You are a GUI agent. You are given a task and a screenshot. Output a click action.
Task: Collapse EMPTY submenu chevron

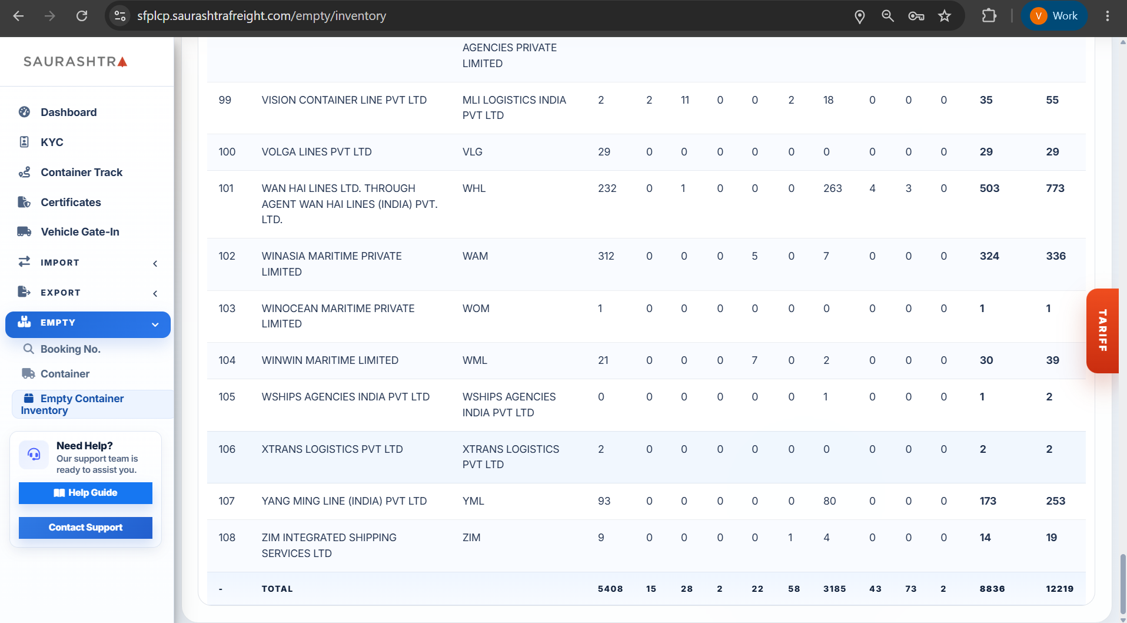155,324
